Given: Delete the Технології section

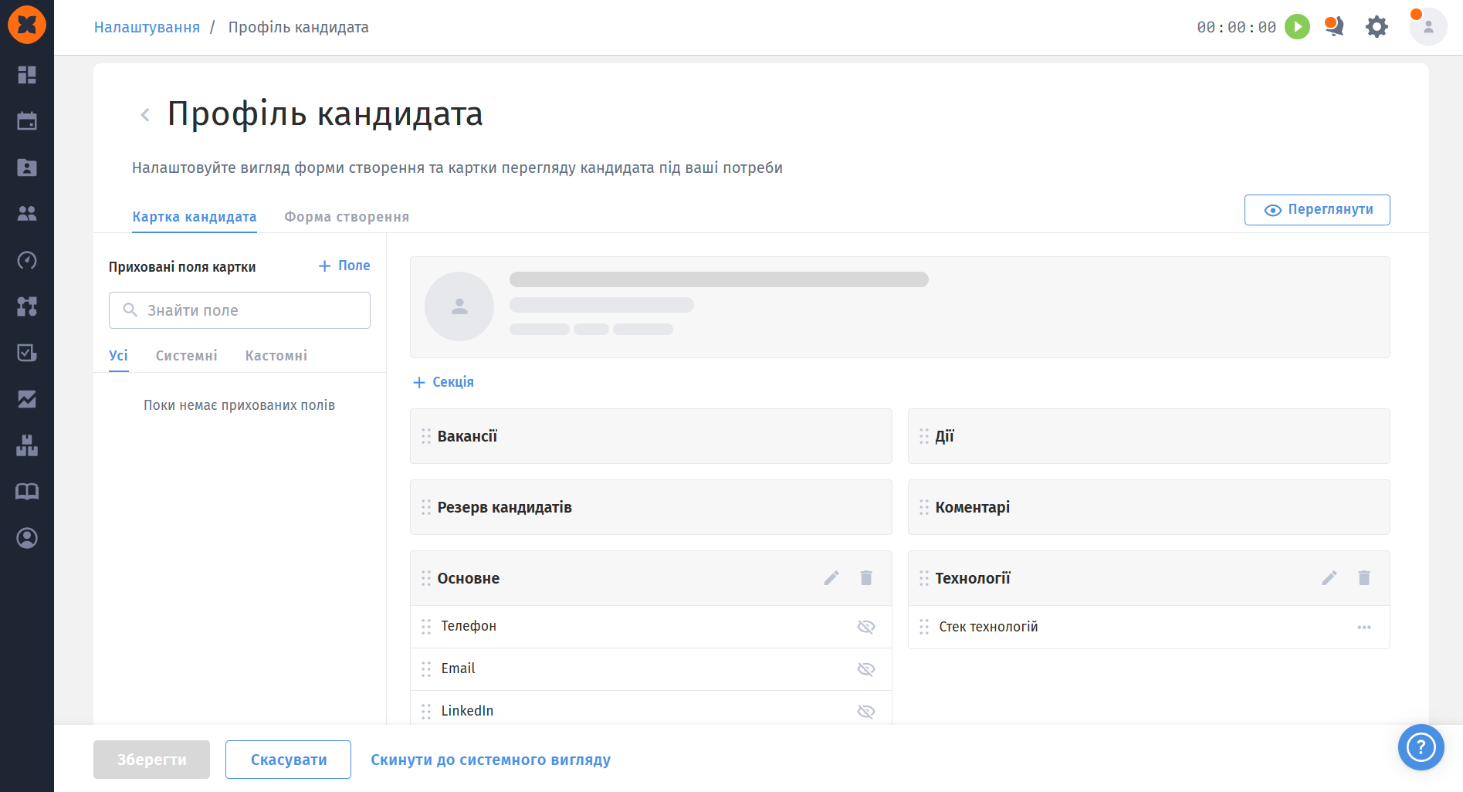Looking at the screenshot, I should pos(1364,578).
